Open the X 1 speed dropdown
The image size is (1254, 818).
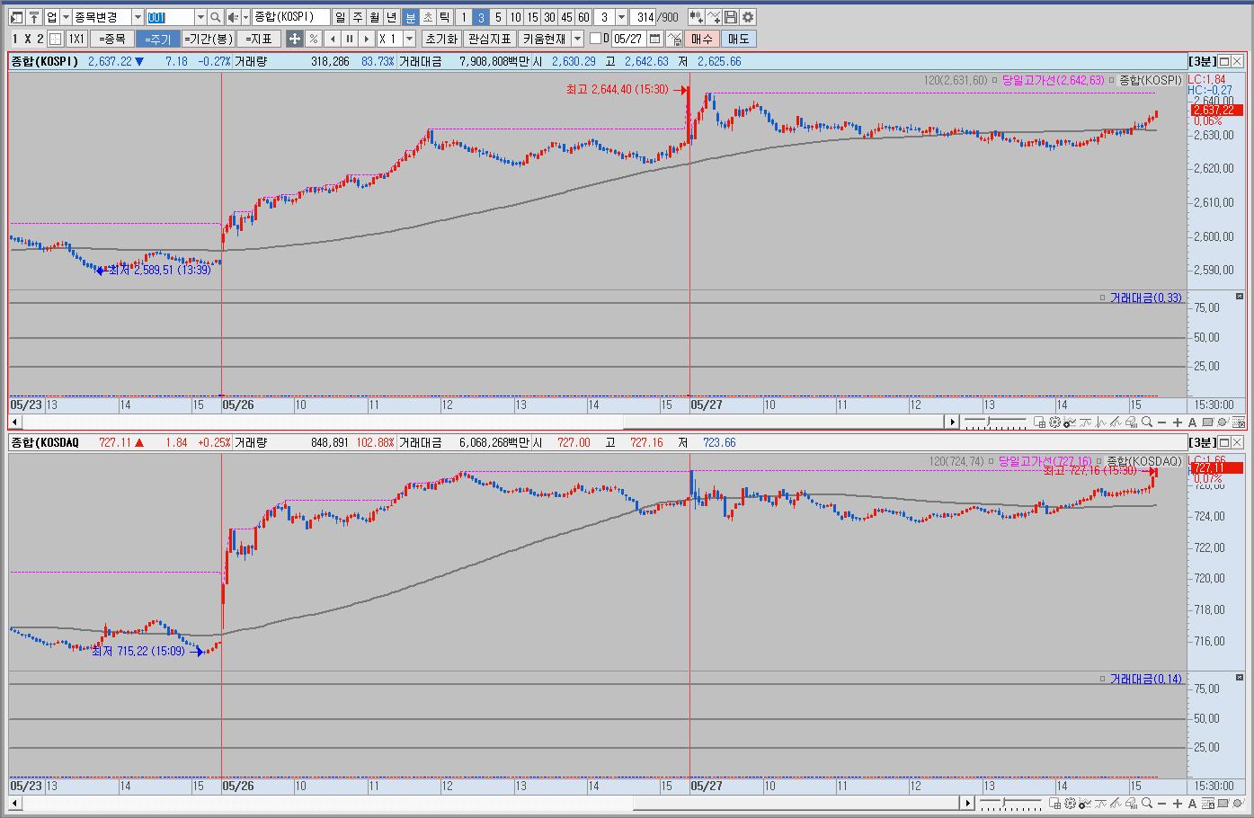click(409, 39)
